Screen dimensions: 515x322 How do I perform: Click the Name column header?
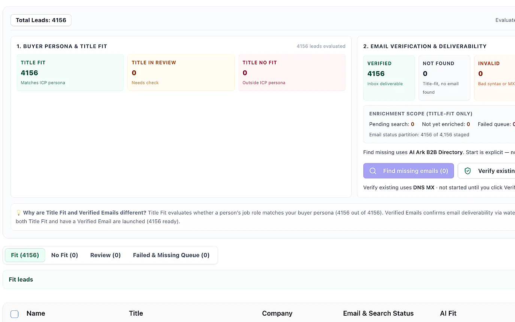coord(36,313)
